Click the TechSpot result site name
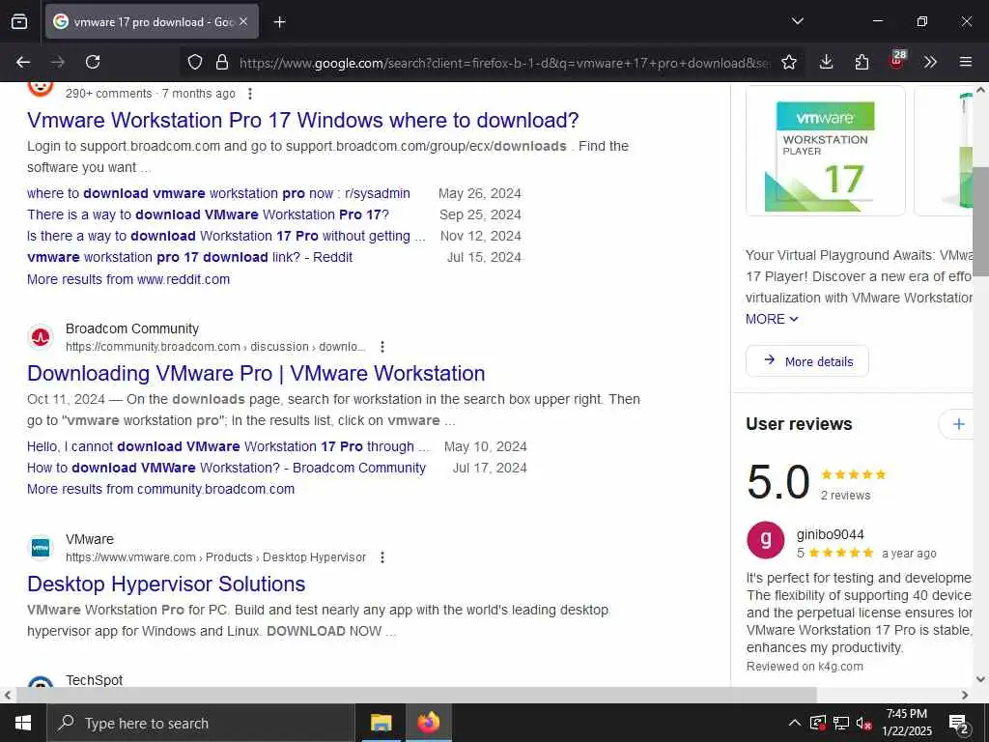Image resolution: width=989 pixels, height=742 pixels. tap(94, 680)
